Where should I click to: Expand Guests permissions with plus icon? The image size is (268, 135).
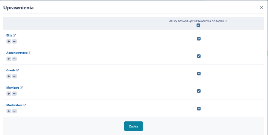(9, 76)
